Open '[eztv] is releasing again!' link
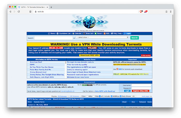The width and height of the screenshot is (181, 118). pos(77,70)
